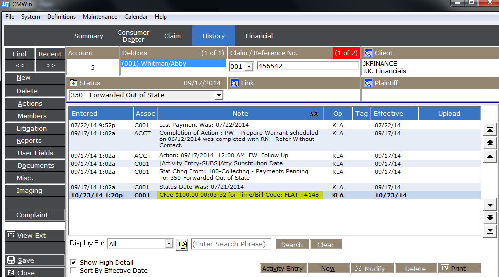499x277 pixels.
Task: Click the F4 Close button
Action: coord(35,273)
